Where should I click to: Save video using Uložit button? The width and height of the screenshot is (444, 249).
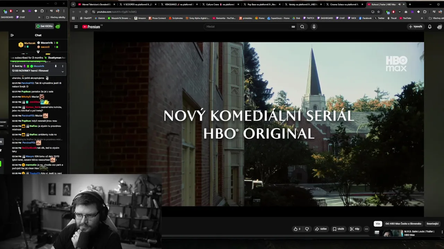(x=338, y=229)
